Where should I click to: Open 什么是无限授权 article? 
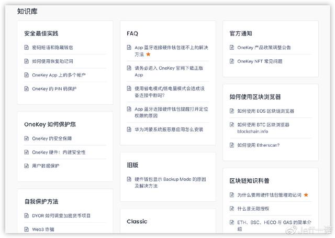(x=253, y=209)
